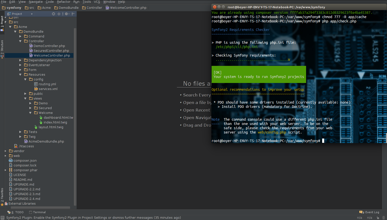Select AcmeDemoBundle.php file icon
The height and width of the screenshot is (220, 387).
pyautogui.click(x=26, y=141)
